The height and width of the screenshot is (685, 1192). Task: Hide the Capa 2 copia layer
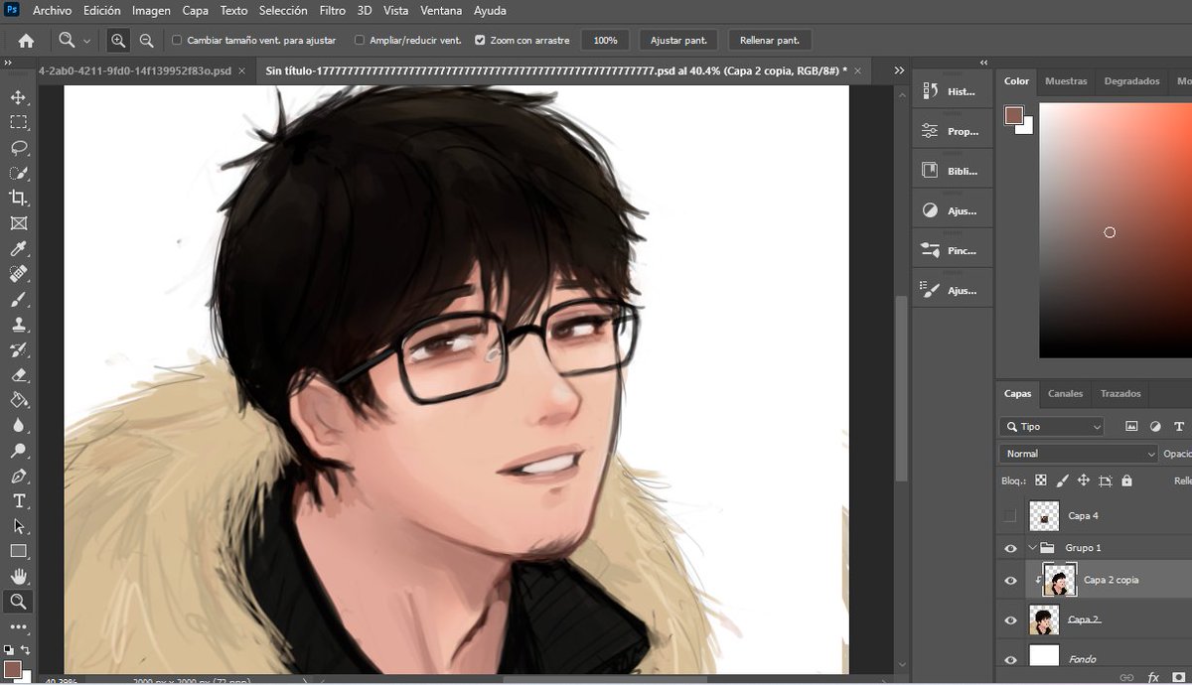click(1010, 581)
